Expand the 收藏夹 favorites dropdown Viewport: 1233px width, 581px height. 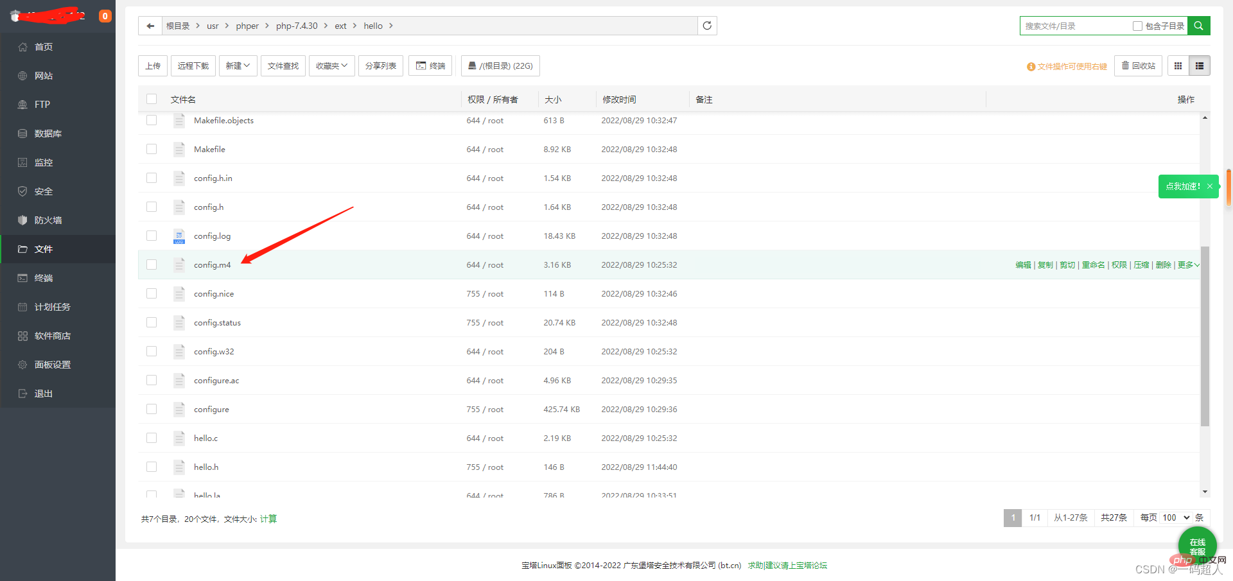coord(331,65)
